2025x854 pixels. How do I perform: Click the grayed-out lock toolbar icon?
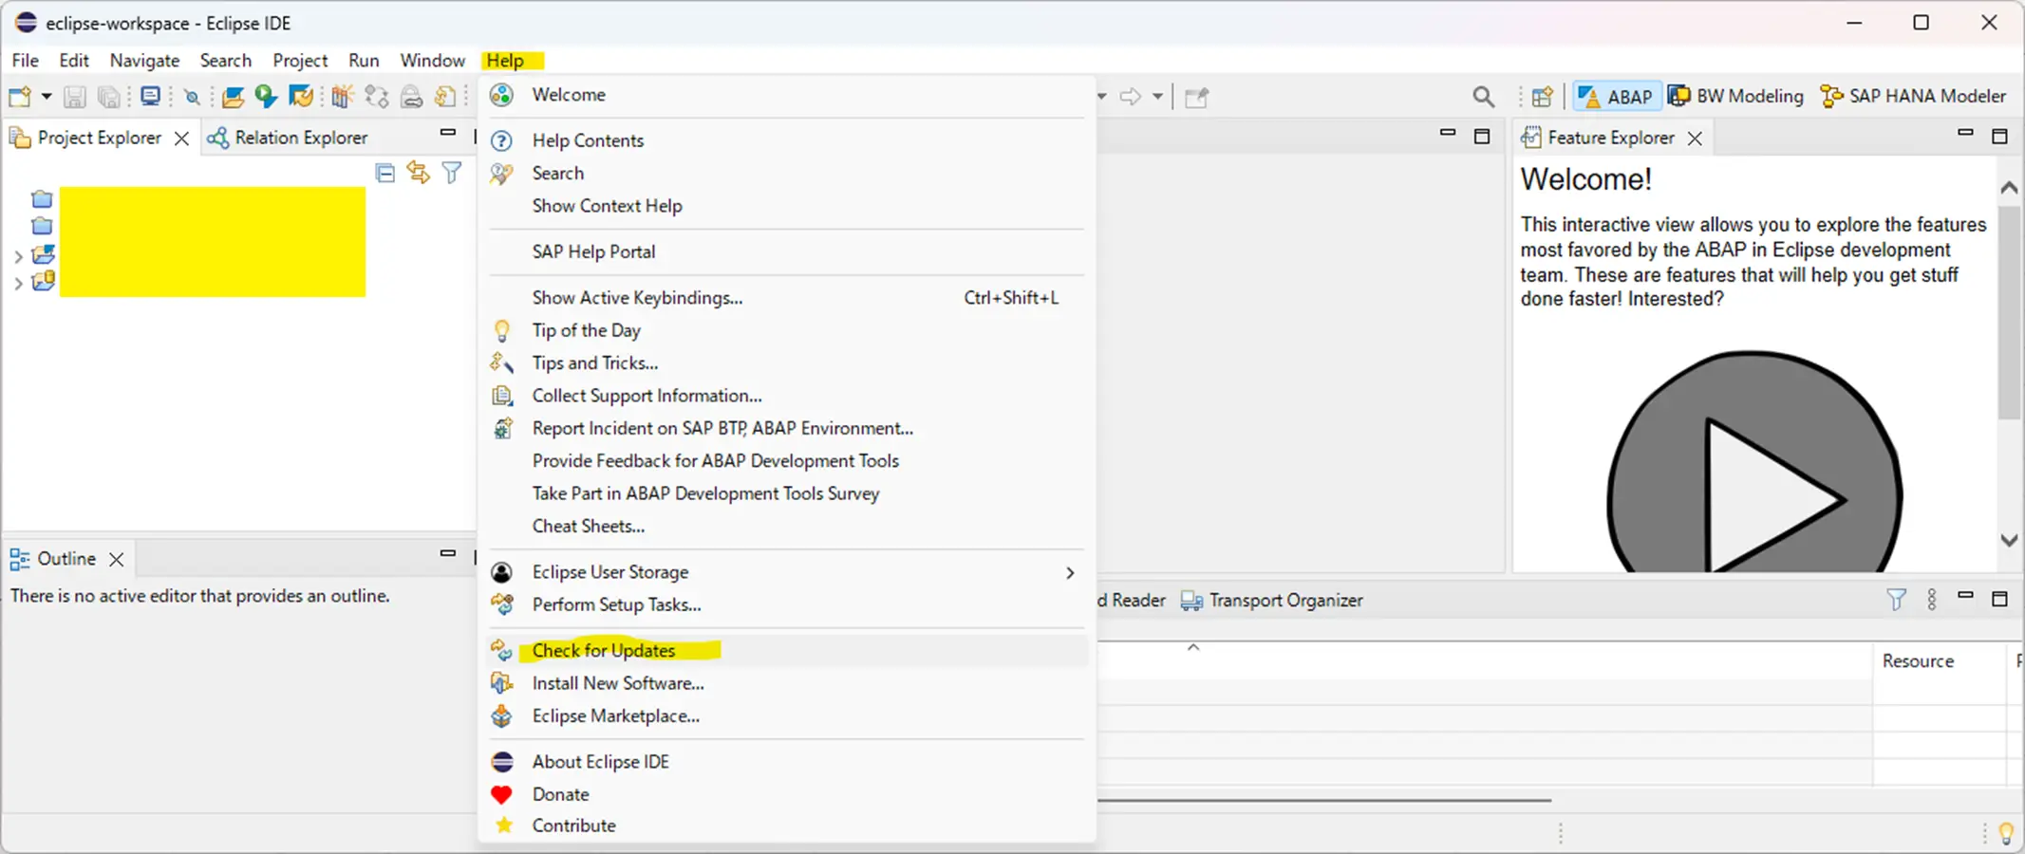pyautogui.click(x=411, y=97)
